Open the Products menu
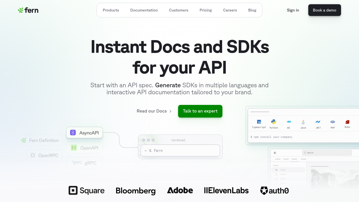Screen dimensions: 359x202 click(111, 10)
